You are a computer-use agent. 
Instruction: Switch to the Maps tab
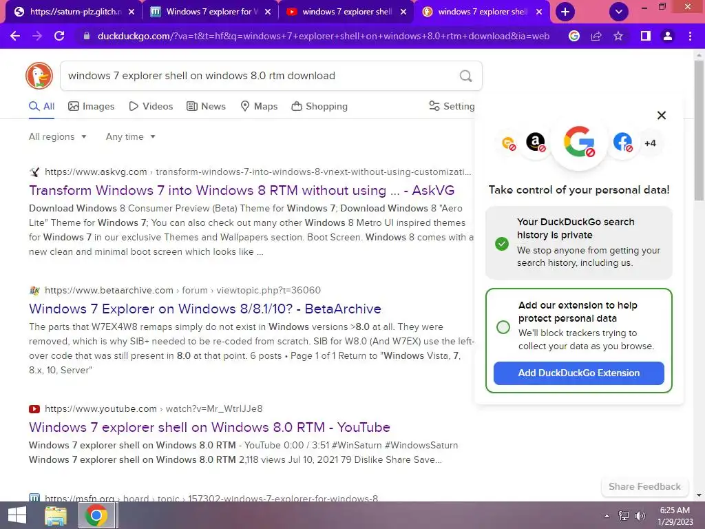[x=260, y=107]
